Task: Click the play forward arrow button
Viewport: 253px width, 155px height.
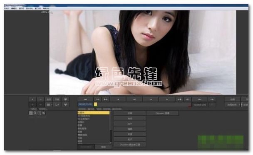Action: click(167, 99)
